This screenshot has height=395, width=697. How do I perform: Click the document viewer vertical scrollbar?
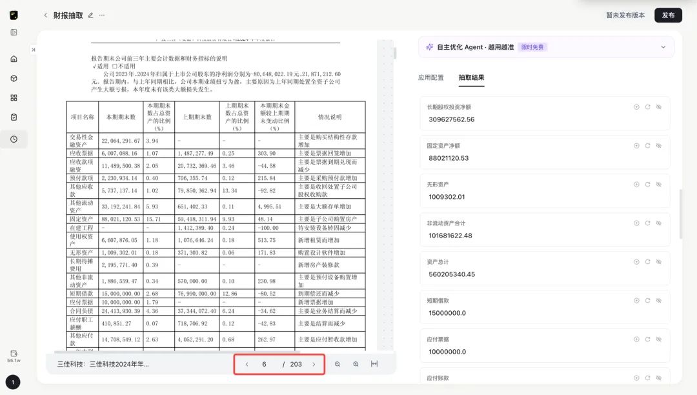tap(395, 54)
